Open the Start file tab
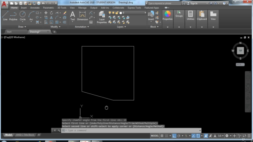The width and height of the screenshot is (253, 142). (x=9, y=32)
